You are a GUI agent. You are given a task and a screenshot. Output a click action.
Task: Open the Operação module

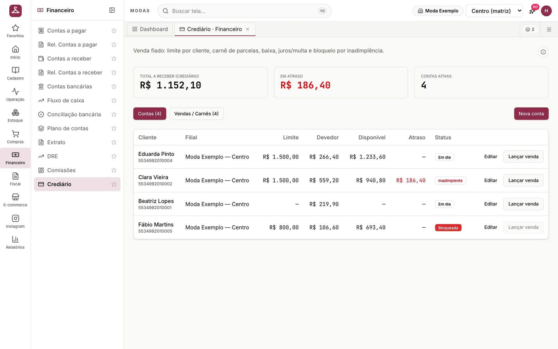pos(15,95)
